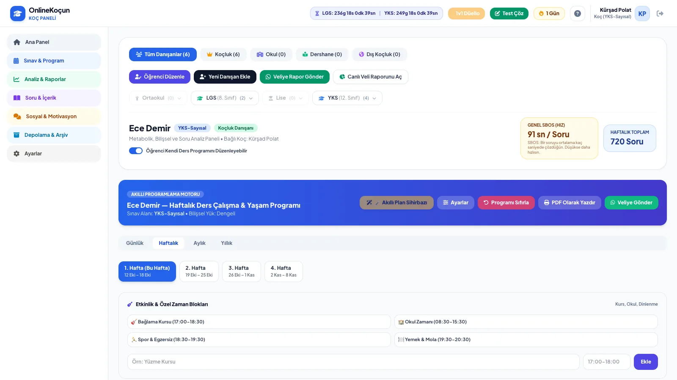Viewport: 677px width, 380px height.
Task: Click the calendar icon beside Sınav & Program
Action: tap(16, 61)
